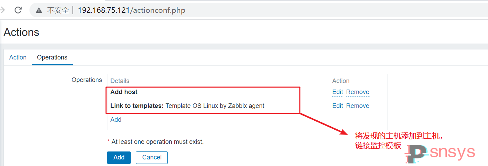Image resolution: width=488 pixels, height=166 pixels.
Task: Reload the page with the refresh icon
Action: tap(18, 10)
